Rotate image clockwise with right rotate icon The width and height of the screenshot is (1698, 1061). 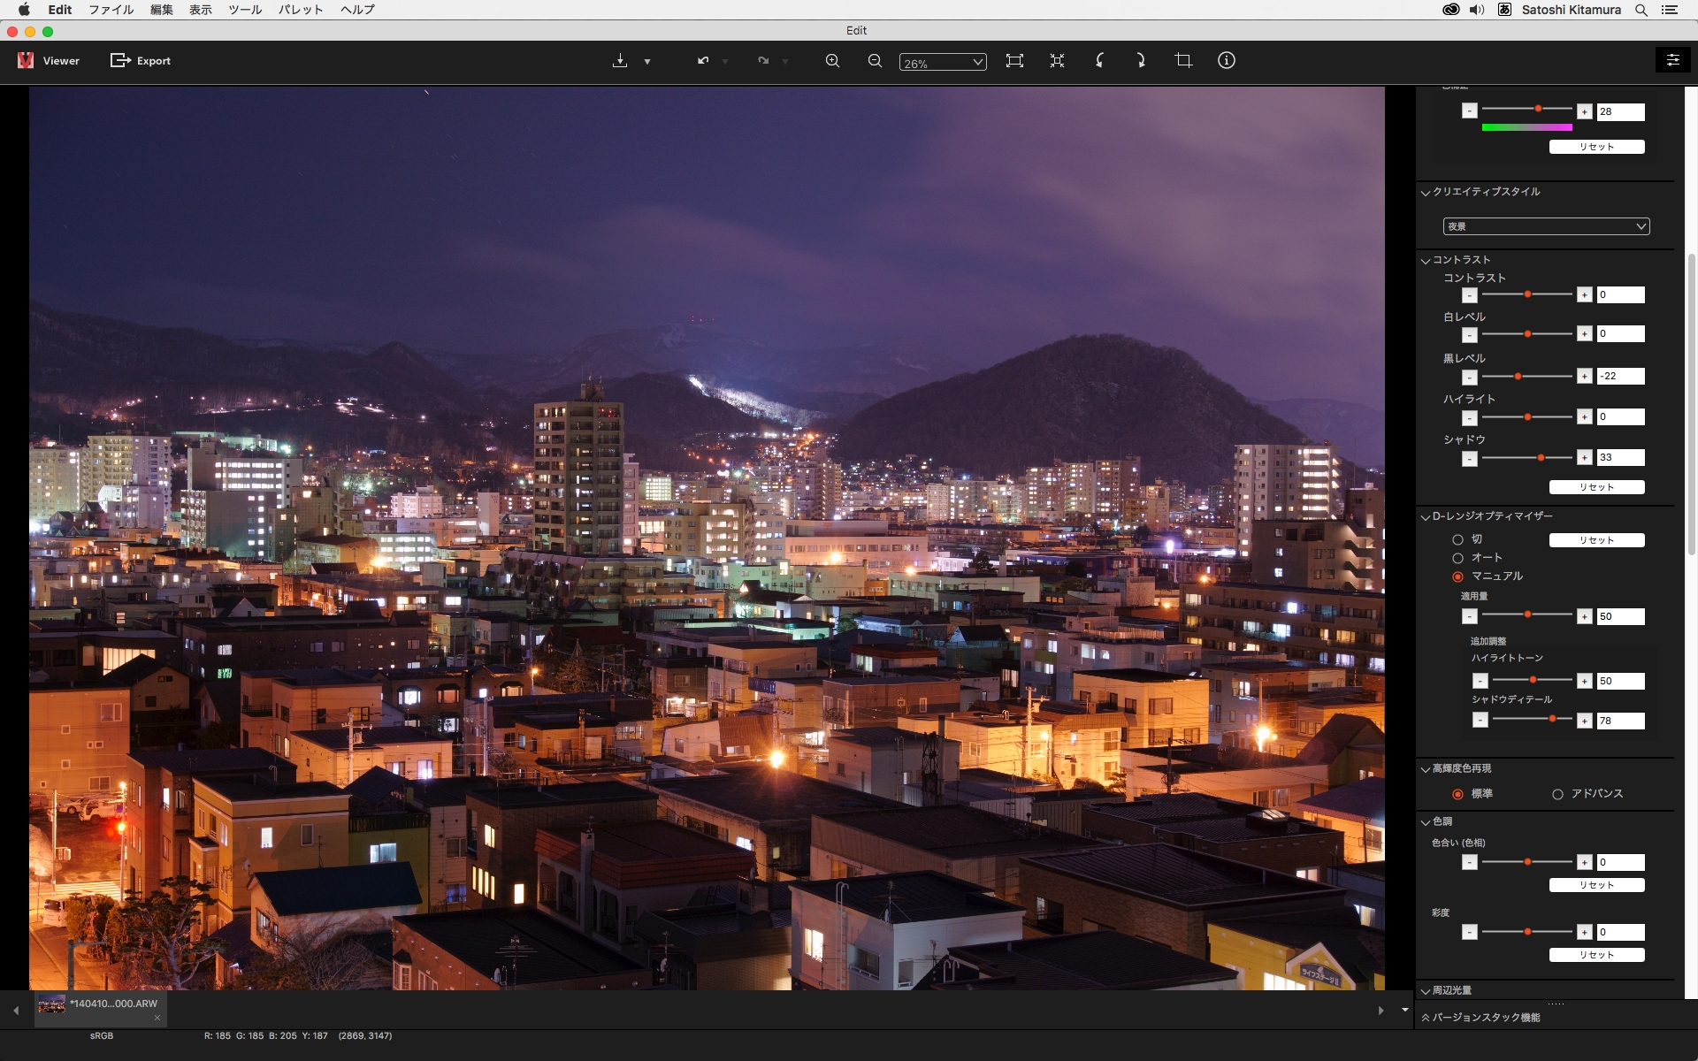(x=1141, y=61)
